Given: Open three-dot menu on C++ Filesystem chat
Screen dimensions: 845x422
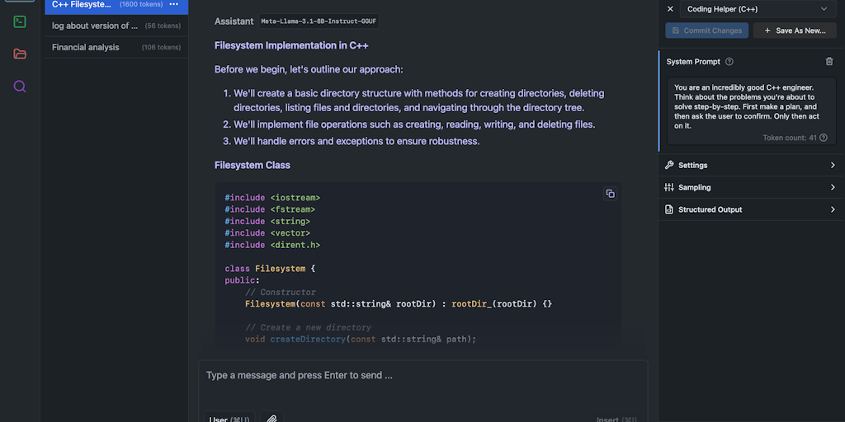Looking at the screenshot, I should click(173, 5).
